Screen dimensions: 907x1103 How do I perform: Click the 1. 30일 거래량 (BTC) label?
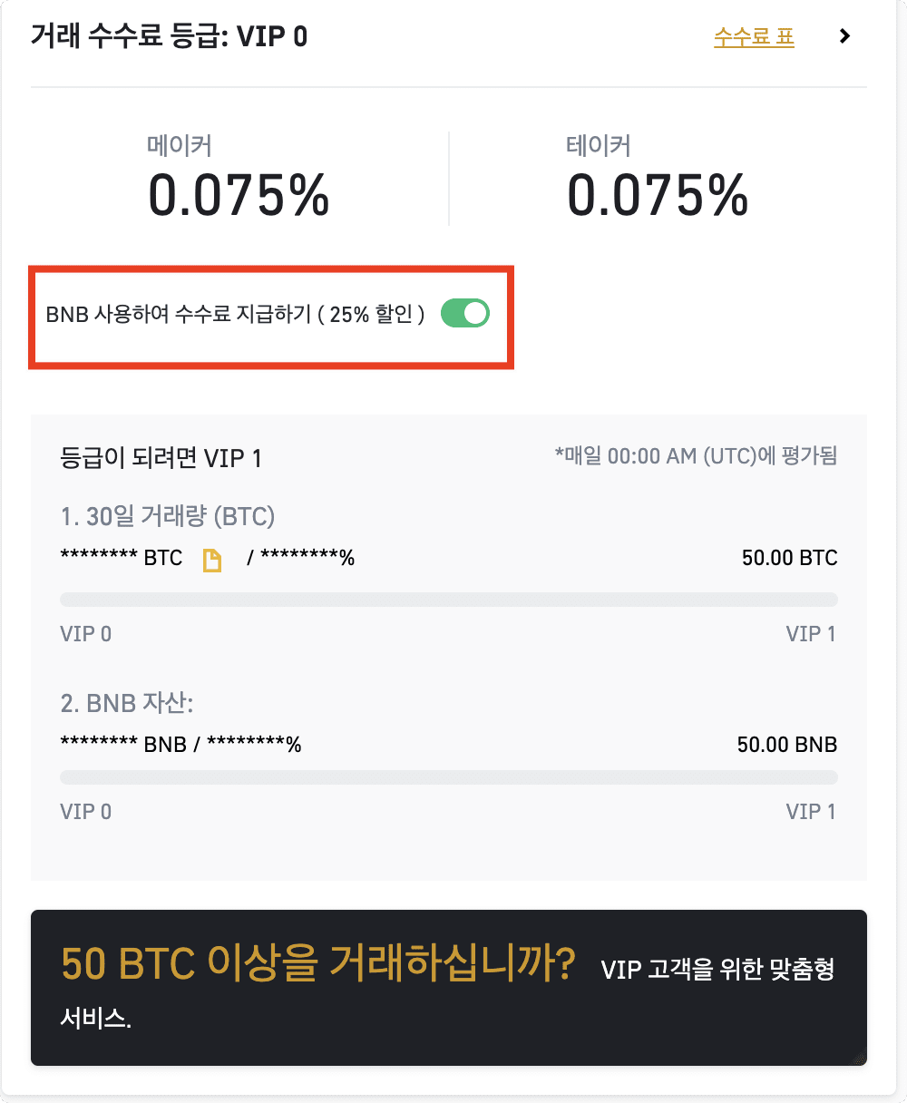167,517
